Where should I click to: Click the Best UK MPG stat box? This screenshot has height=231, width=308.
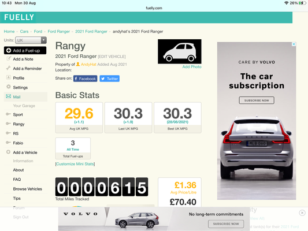click(177, 118)
